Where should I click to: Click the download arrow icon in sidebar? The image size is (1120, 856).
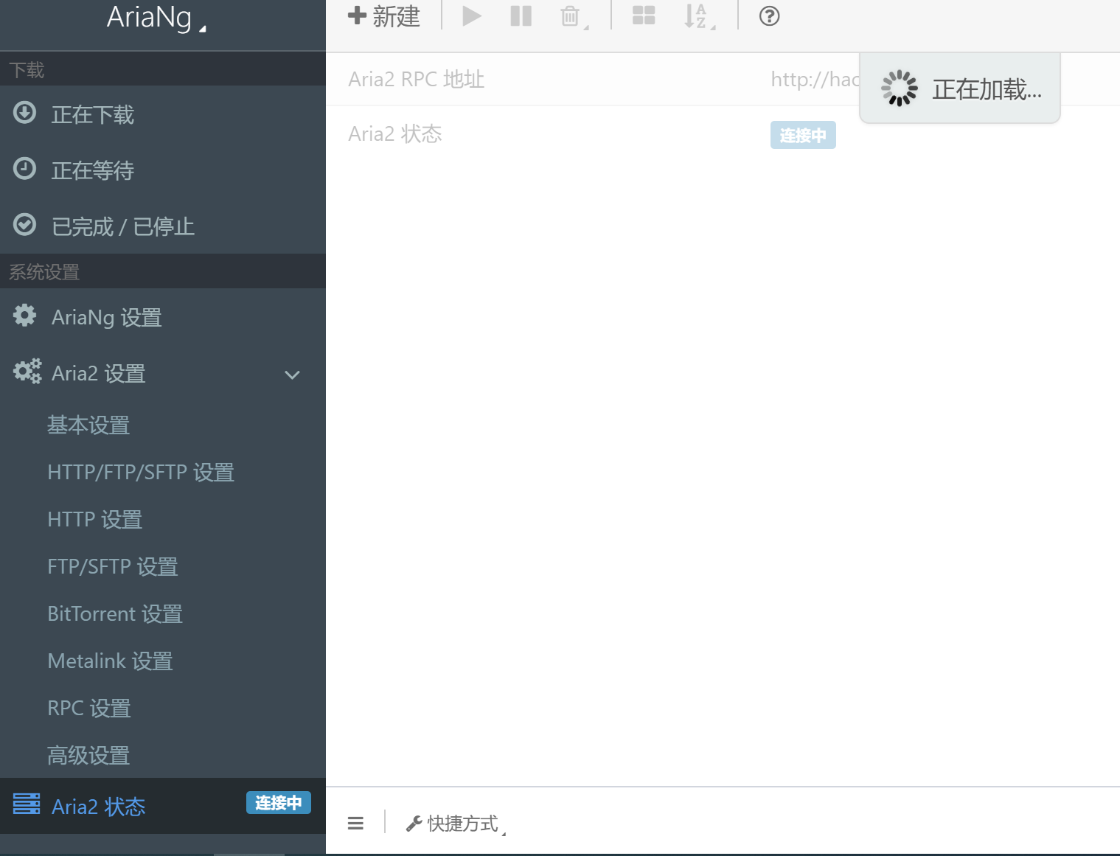(25, 113)
